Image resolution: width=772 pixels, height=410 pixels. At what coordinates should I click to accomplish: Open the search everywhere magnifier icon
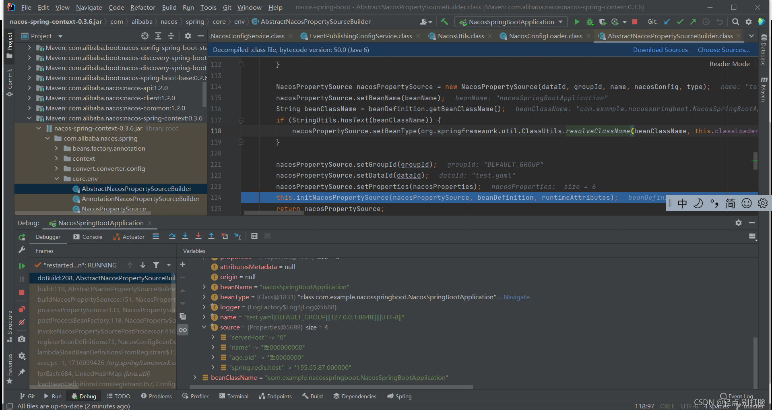[735, 22]
